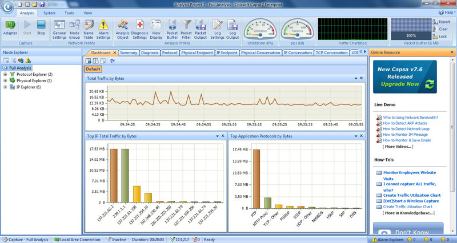This screenshot has height=243, width=457.
Task: Click the refresh icon in dashboard toolbar
Action: point(113,61)
